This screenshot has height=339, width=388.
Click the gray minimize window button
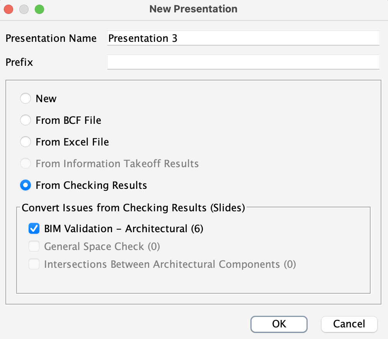pyautogui.click(x=24, y=9)
